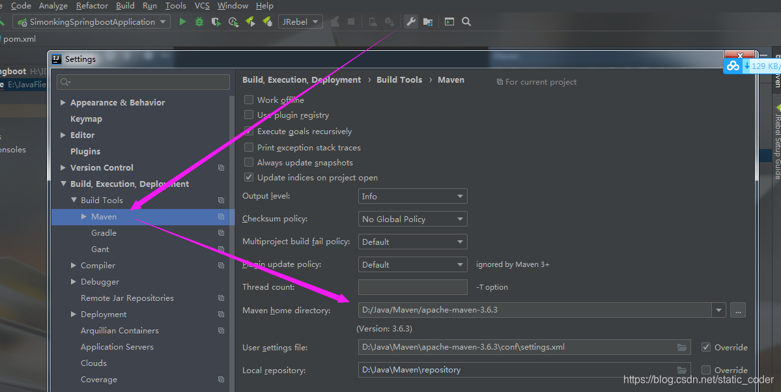Uncheck Update indices on project open
The height and width of the screenshot is (392, 781).
[249, 177]
